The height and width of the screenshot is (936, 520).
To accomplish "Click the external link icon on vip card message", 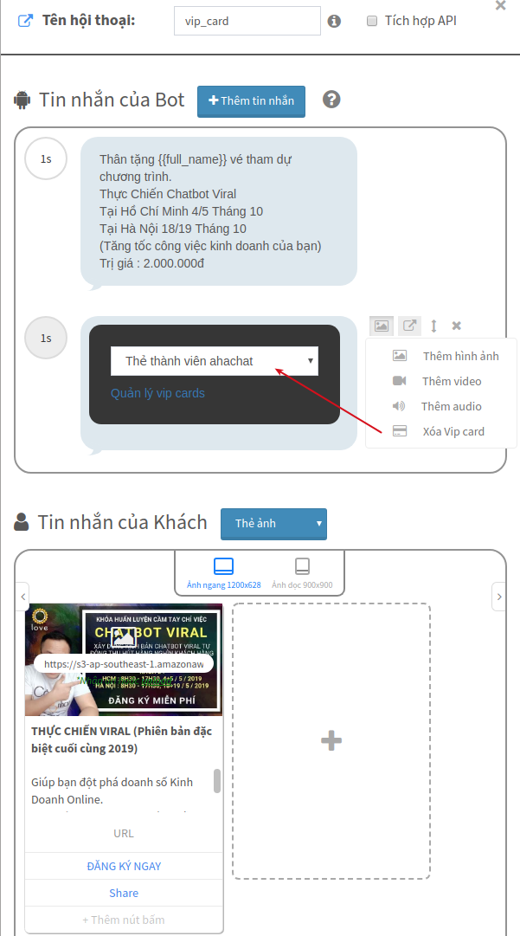I will (409, 326).
